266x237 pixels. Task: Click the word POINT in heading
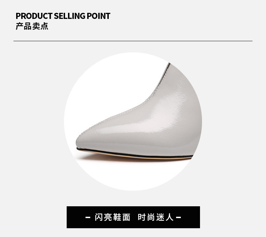coord(99,16)
